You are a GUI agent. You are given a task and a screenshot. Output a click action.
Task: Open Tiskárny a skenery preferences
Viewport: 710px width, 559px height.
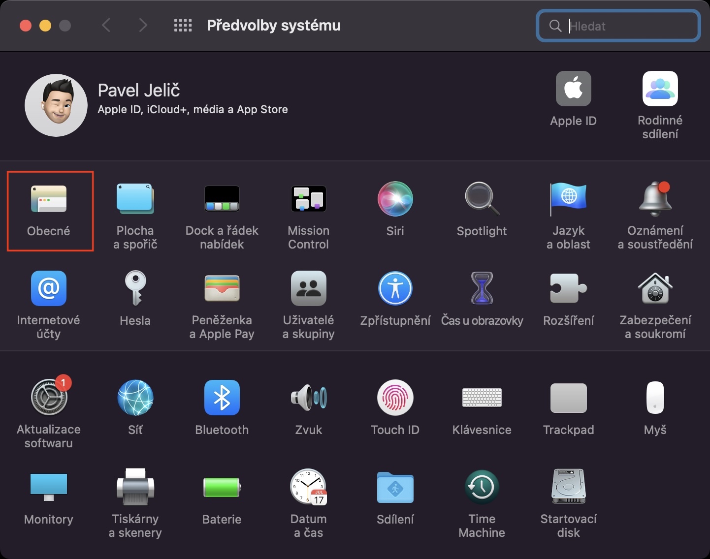click(135, 504)
